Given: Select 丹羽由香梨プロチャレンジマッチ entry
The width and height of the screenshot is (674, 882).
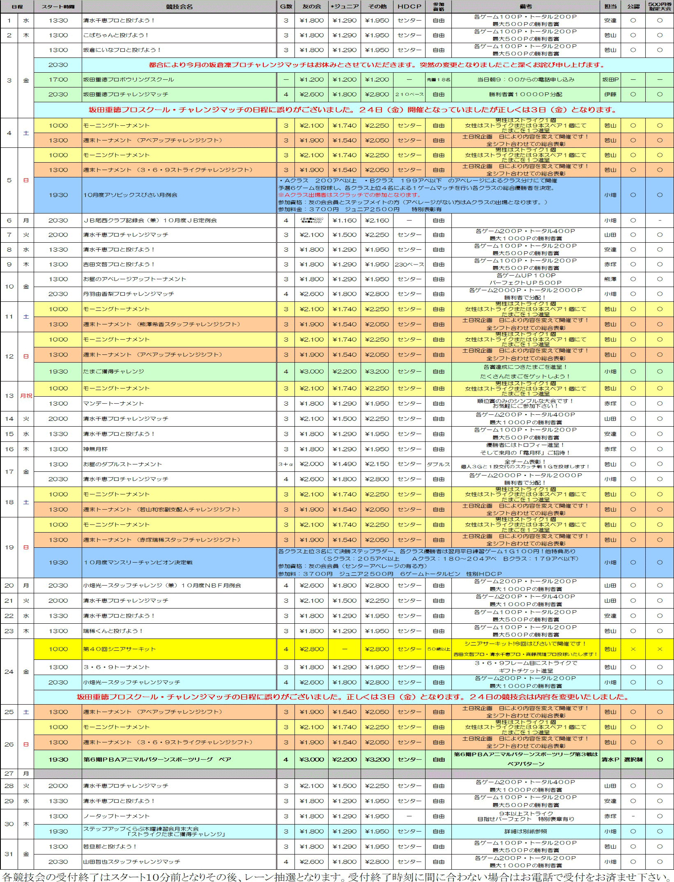Looking at the screenshot, I should click(x=129, y=294).
